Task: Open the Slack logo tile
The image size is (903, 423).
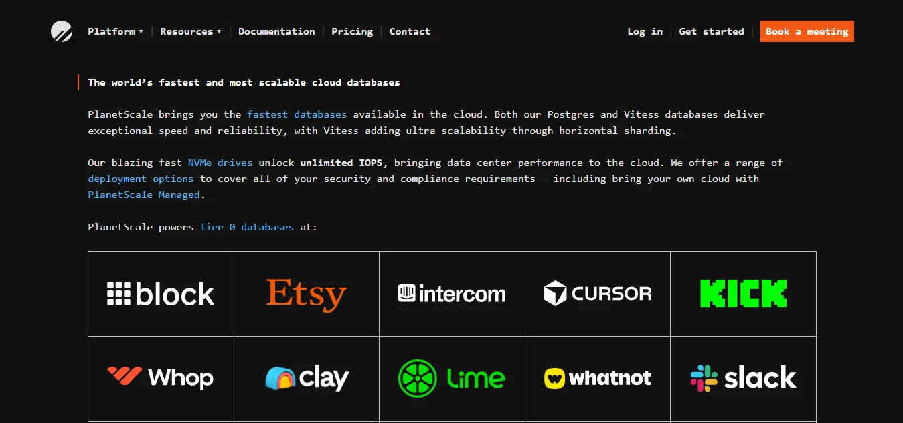Action: (743, 378)
